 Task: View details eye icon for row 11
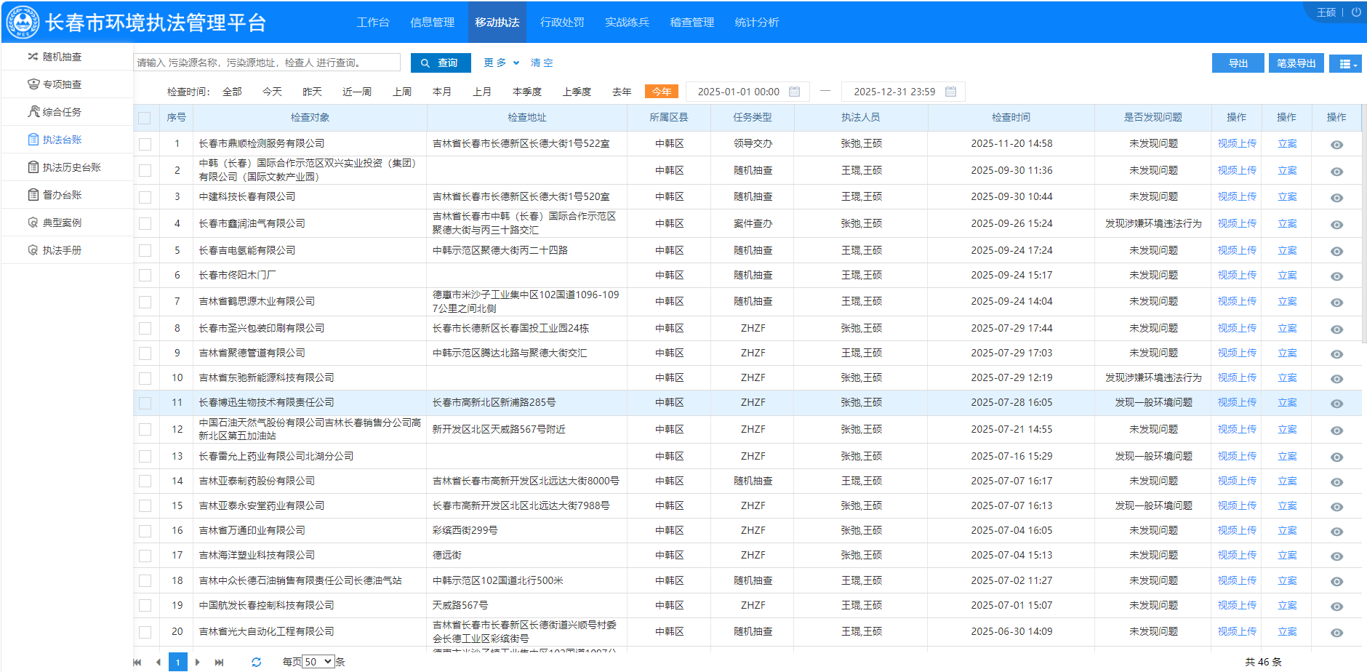tap(1336, 404)
